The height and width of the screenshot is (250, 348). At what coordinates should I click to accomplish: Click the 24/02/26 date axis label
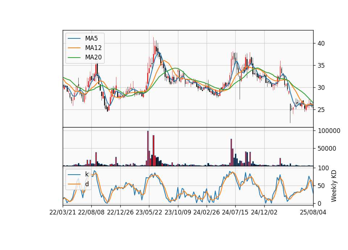click(206, 212)
